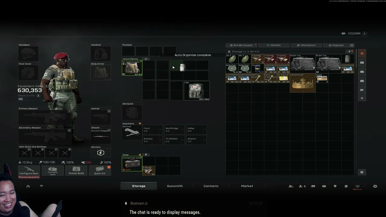The width and height of the screenshot is (386, 217).
Task: Click the empty Primary Weapon slot
Action: [44, 117]
